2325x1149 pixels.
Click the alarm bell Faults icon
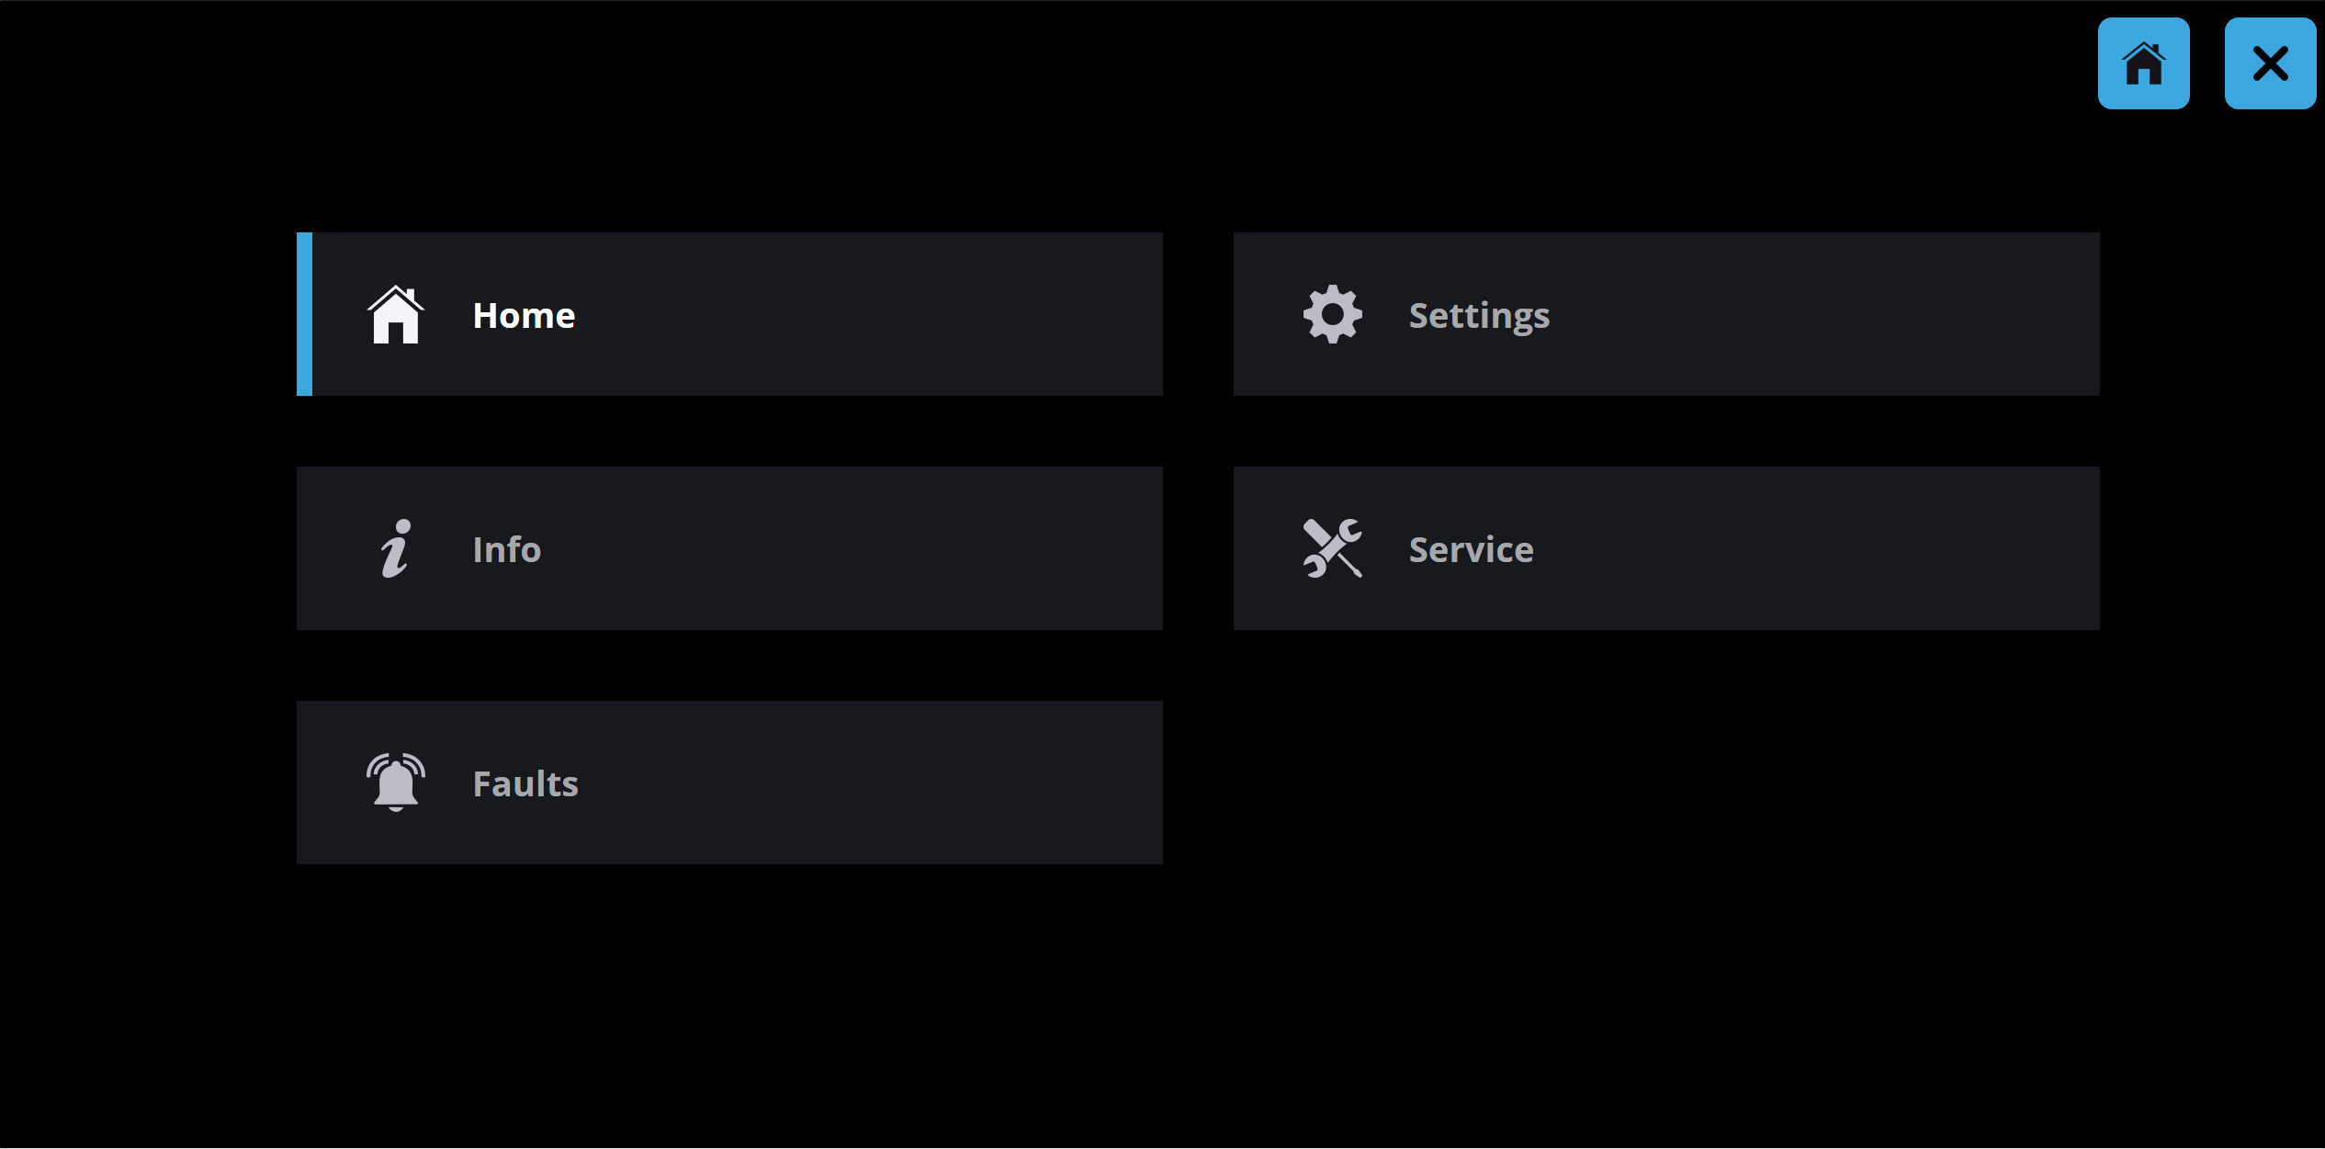click(x=396, y=783)
